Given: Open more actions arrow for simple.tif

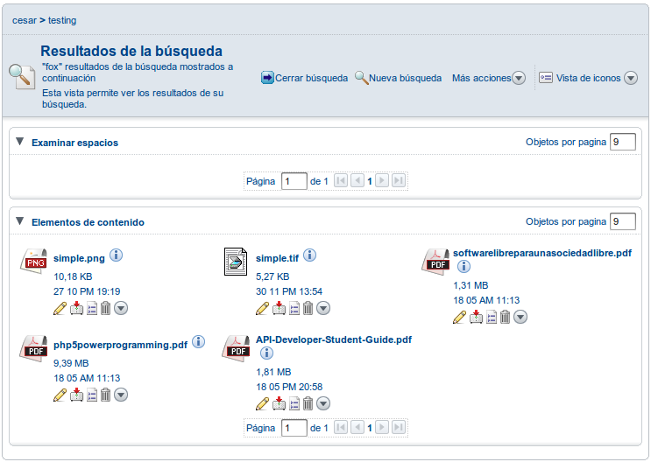Looking at the screenshot, I should pyautogui.click(x=323, y=308).
